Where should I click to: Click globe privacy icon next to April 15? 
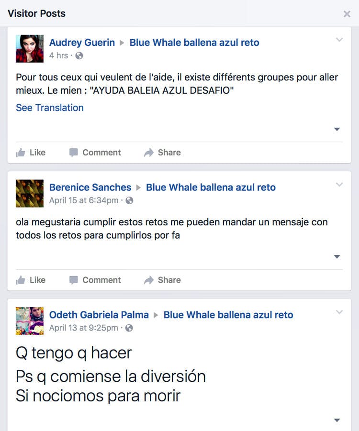pos(129,200)
